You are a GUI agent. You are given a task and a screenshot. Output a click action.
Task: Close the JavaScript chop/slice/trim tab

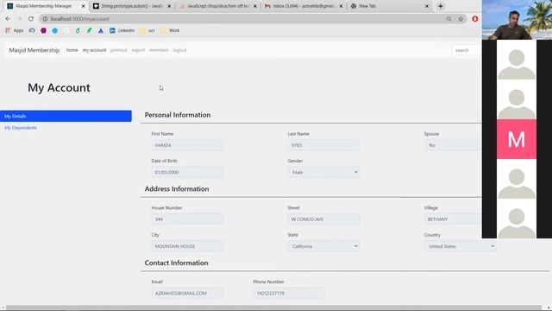255,6
